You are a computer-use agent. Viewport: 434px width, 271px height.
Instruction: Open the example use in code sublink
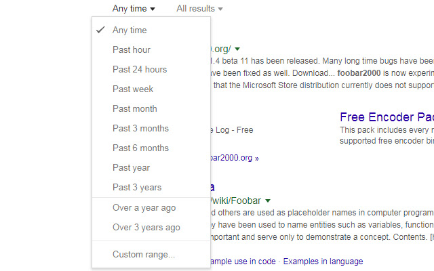[243, 262]
